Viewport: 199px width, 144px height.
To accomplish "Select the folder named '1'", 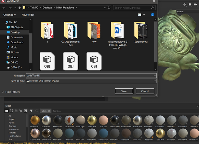I will (x=47, y=32).
